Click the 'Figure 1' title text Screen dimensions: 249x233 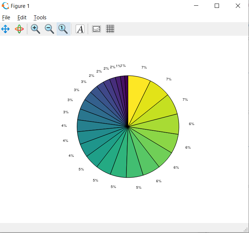20,6
